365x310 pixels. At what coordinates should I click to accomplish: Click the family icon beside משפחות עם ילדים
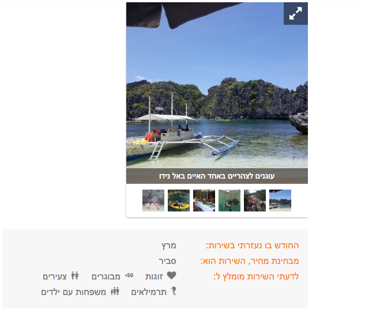pyautogui.click(x=115, y=291)
